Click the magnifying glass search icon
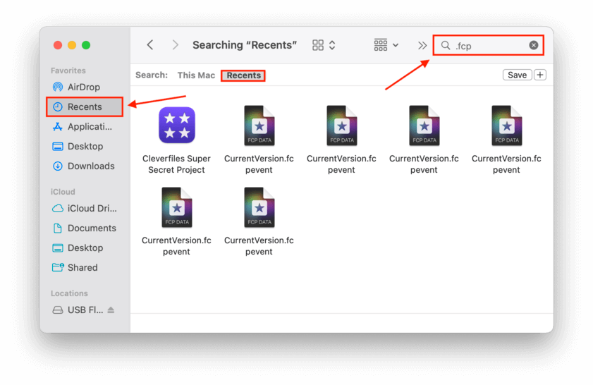This screenshot has height=385, width=593. tap(446, 45)
